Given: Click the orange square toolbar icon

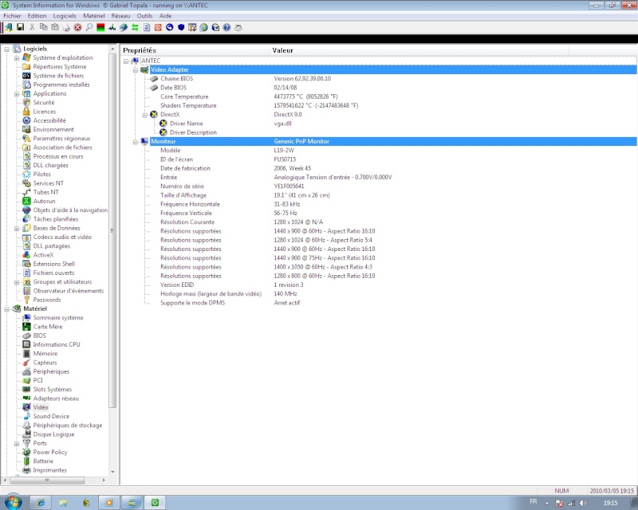Looking at the screenshot, I should coord(158,27).
